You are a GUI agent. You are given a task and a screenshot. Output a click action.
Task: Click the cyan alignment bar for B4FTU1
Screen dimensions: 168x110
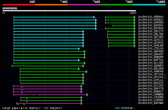pos(47,60)
